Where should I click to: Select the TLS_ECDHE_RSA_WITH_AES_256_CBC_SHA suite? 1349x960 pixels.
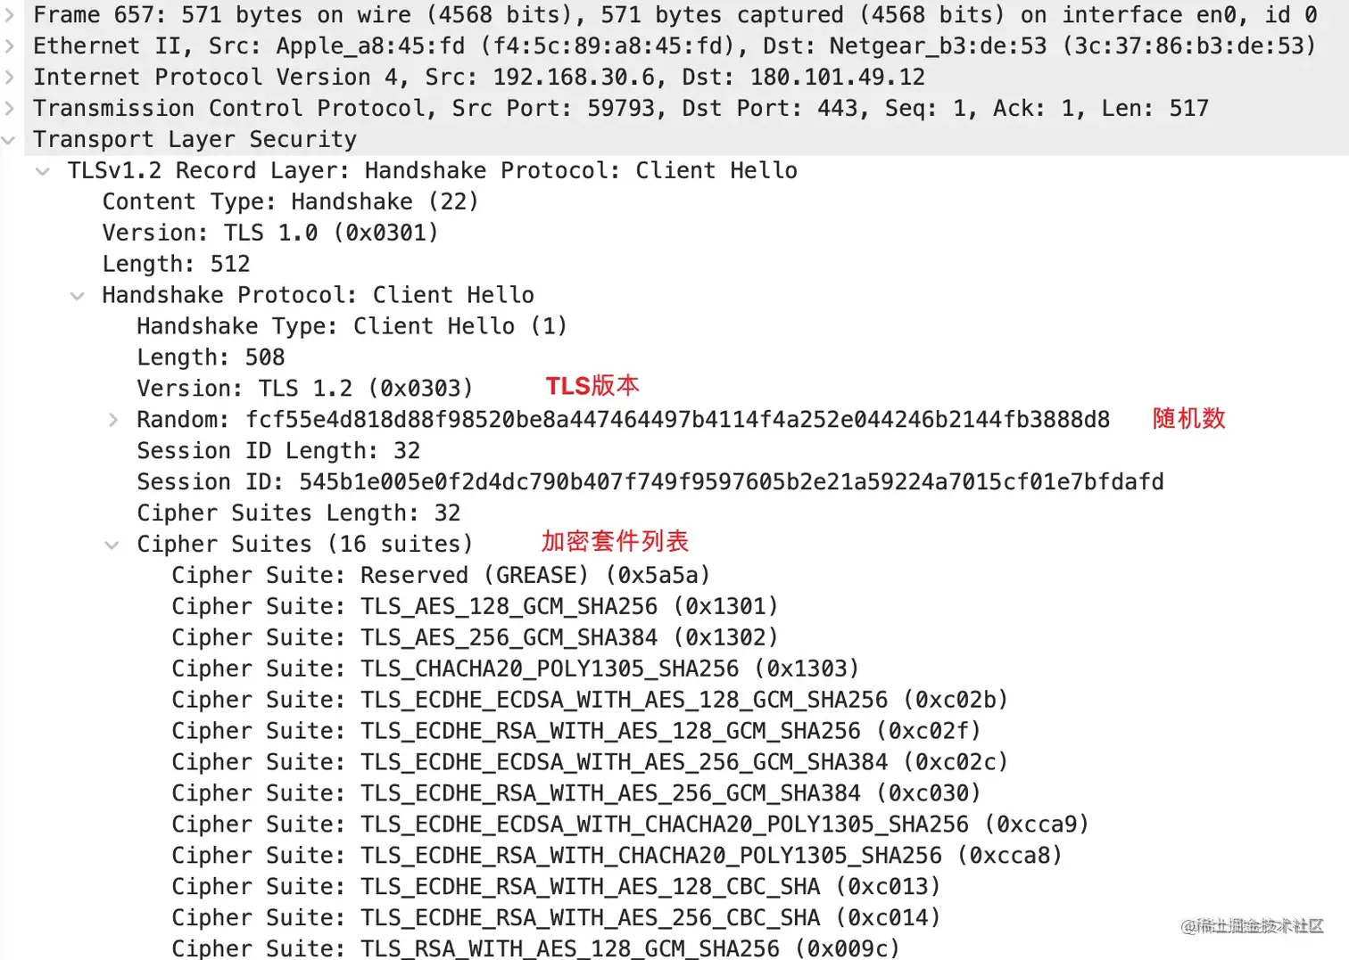(556, 917)
